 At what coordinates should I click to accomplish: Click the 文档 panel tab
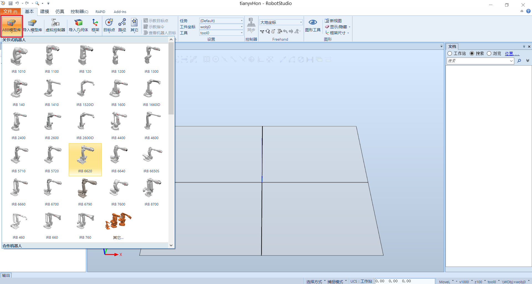pos(452,46)
